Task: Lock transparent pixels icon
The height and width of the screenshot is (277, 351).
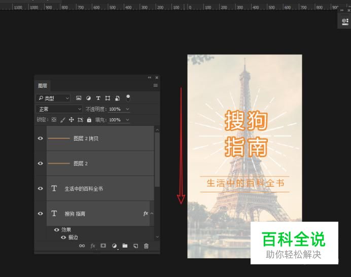Action: coord(54,120)
